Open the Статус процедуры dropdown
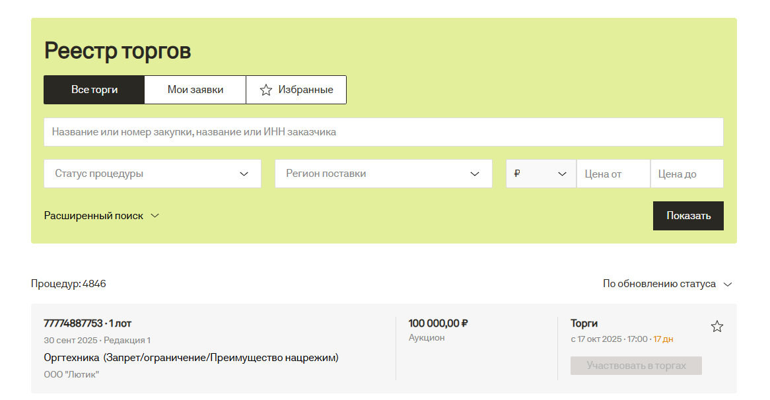 [153, 174]
